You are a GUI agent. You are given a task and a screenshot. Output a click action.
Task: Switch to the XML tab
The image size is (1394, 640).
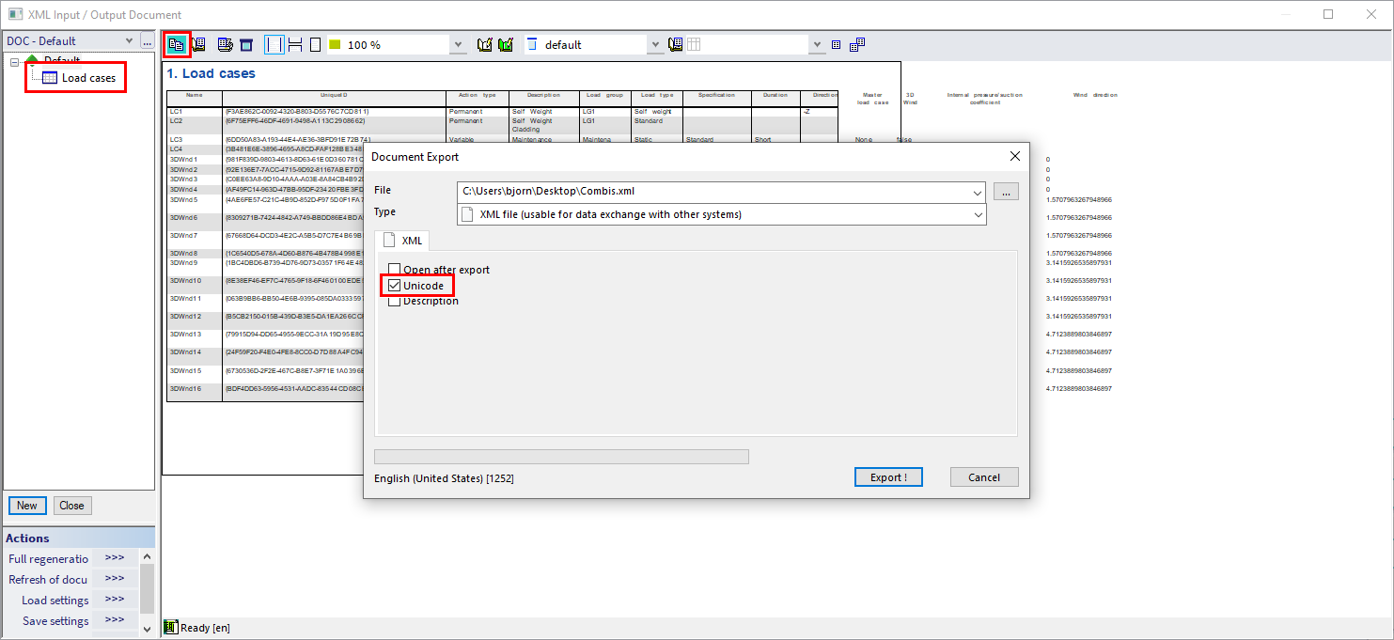(x=402, y=240)
